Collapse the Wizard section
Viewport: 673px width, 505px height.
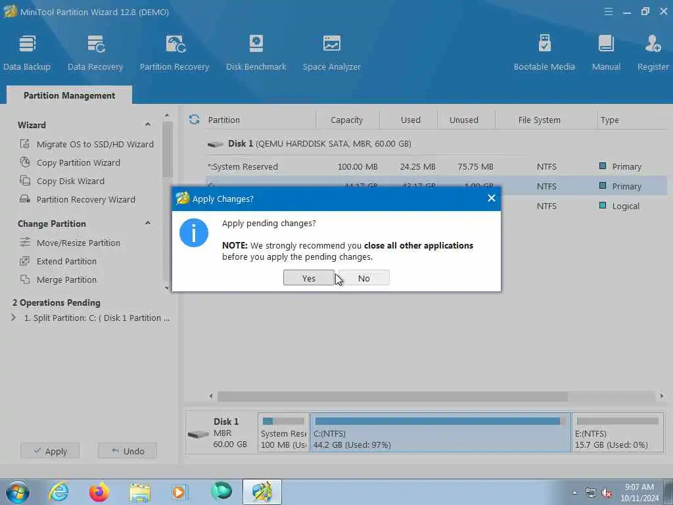point(148,124)
